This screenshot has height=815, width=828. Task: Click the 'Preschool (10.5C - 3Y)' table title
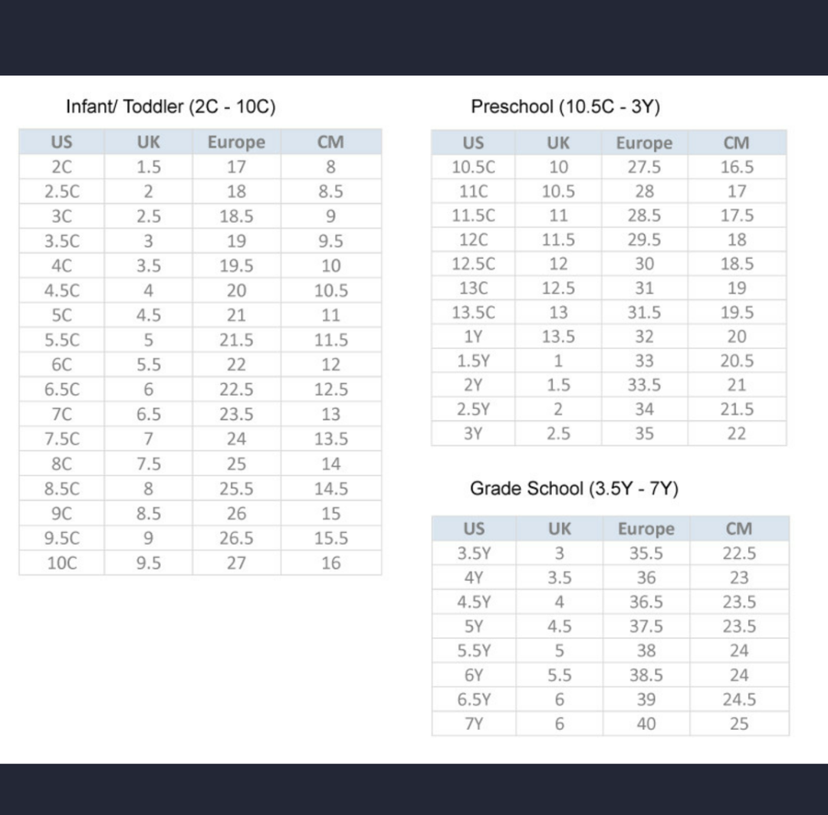(565, 107)
